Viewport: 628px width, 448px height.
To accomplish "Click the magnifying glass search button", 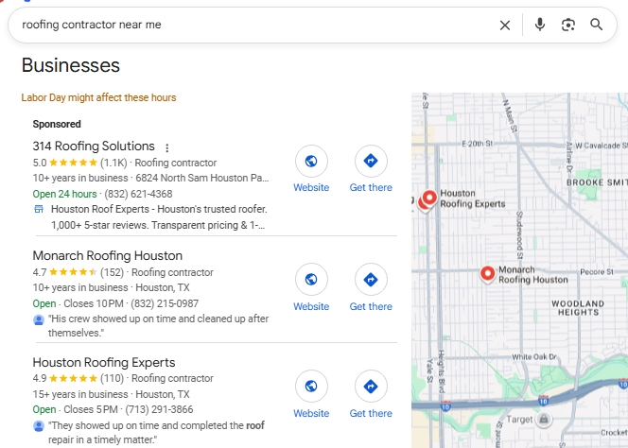I will pyautogui.click(x=597, y=25).
